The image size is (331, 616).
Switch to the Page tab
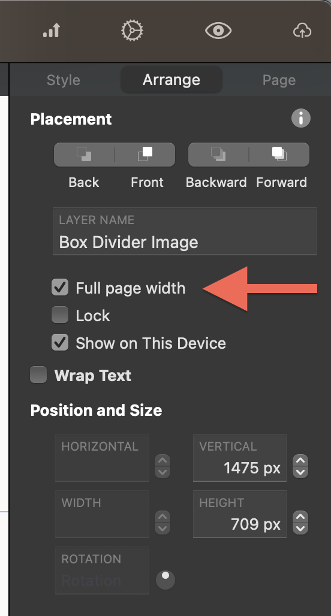(x=279, y=80)
